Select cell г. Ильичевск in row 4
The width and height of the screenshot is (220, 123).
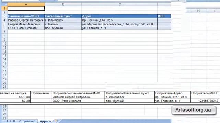coord(63,20)
